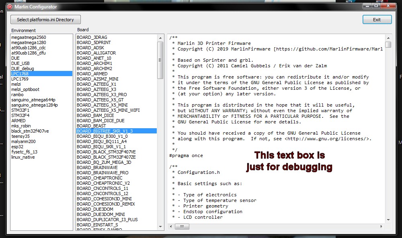Select highlighted LPC1768 environment
Image resolution: width=402 pixels, height=238 pixels.
coord(41,74)
